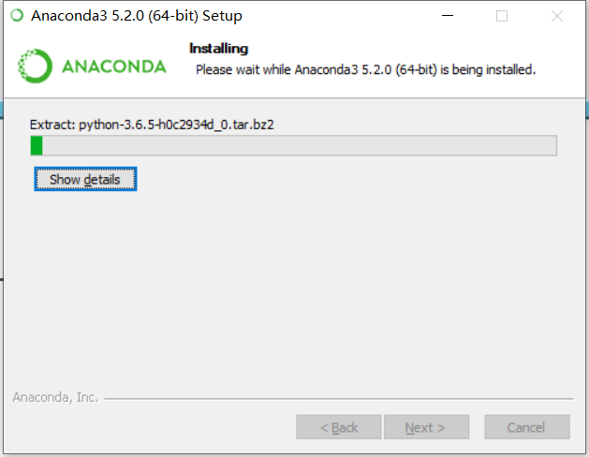Close the Anaconda3 Setup window
This screenshot has width=589, height=457.
[x=557, y=16]
